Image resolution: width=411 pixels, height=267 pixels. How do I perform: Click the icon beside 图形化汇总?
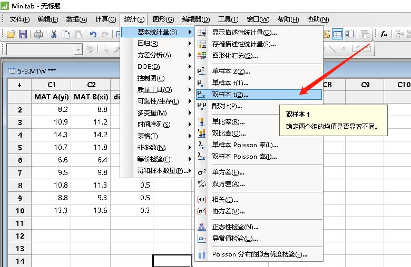202,56
